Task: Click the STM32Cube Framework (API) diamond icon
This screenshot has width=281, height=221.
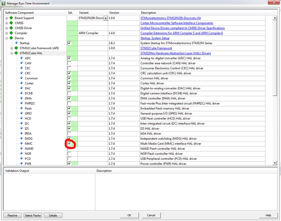Action: pyautogui.click(x=16, y=48)
